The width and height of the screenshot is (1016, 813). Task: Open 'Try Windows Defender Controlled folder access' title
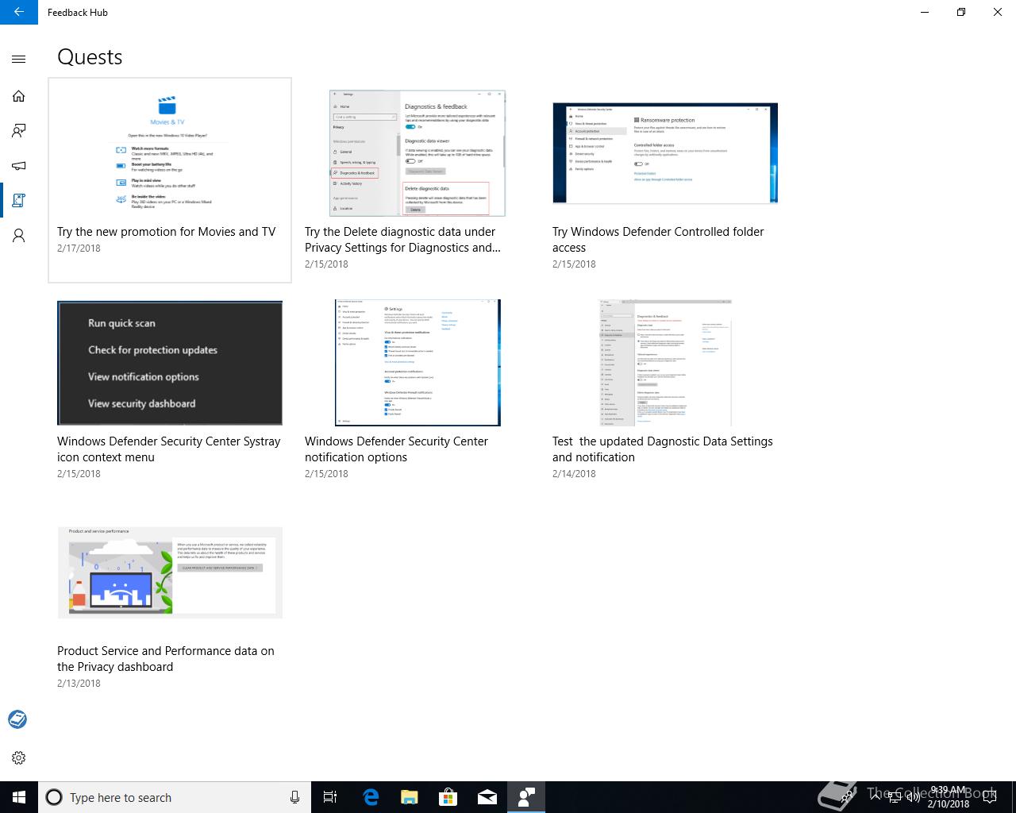coord(658,240)
